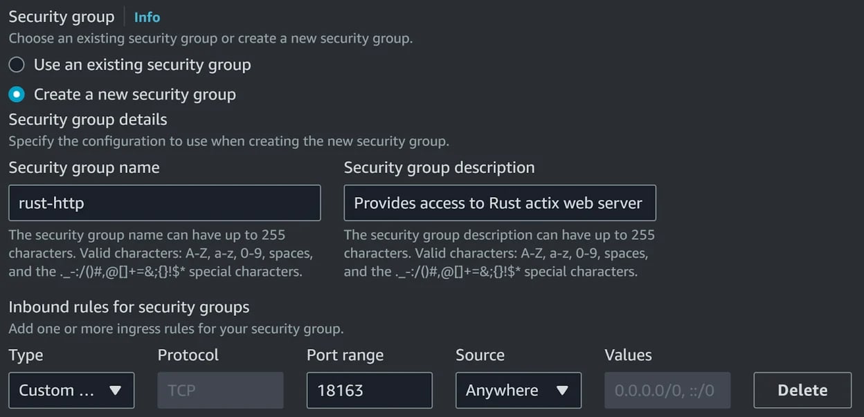Click the Port range field showing 18163

[369, 390]
